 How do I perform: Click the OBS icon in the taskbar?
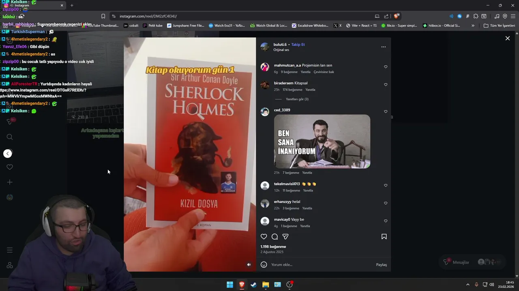coord(290,285)
